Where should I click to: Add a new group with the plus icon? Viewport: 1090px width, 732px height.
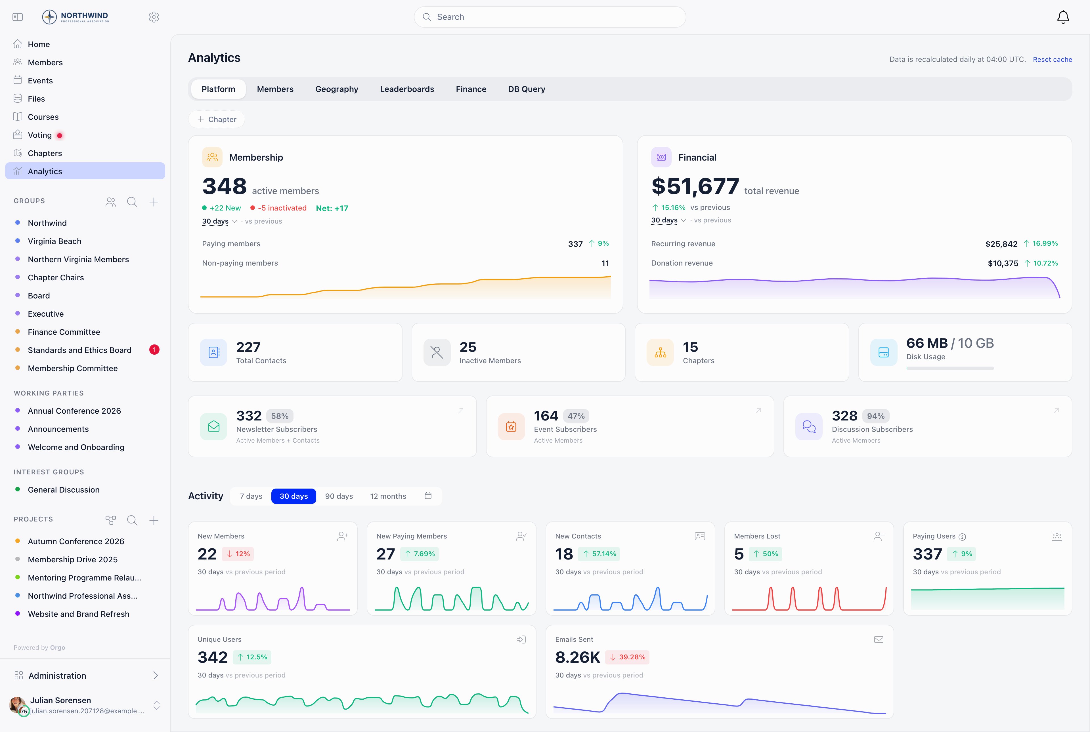coord(154,202)
